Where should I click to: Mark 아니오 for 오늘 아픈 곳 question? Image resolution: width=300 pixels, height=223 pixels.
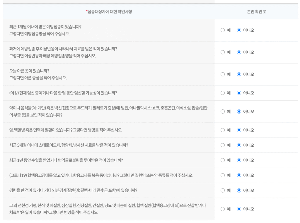click(x=239, y=74)
